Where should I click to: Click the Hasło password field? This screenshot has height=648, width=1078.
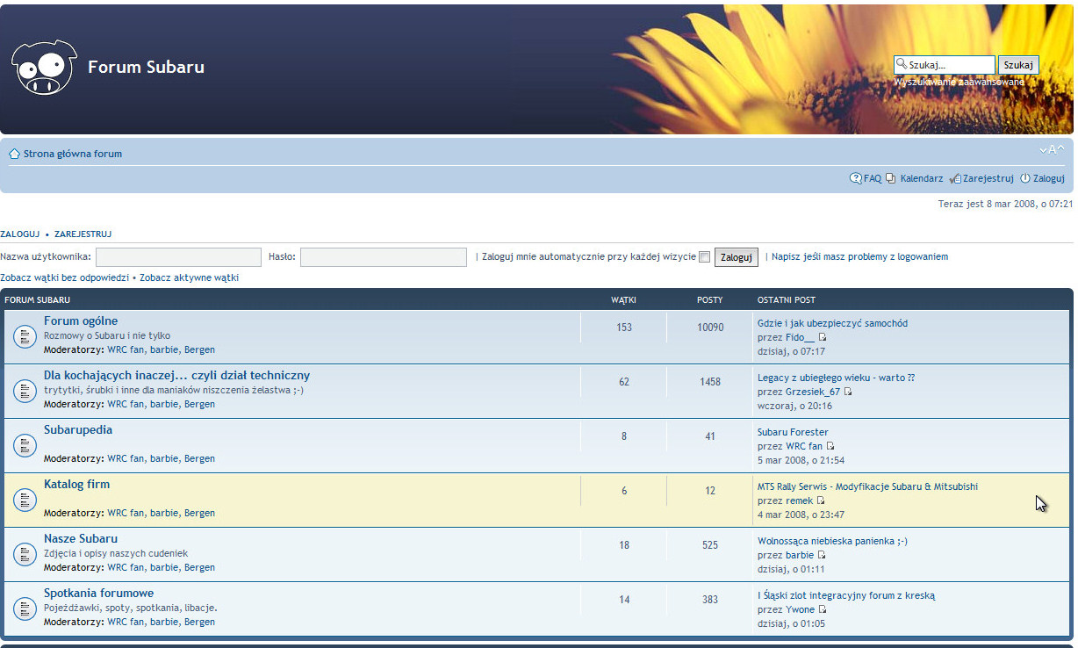(x=383, y=257)
